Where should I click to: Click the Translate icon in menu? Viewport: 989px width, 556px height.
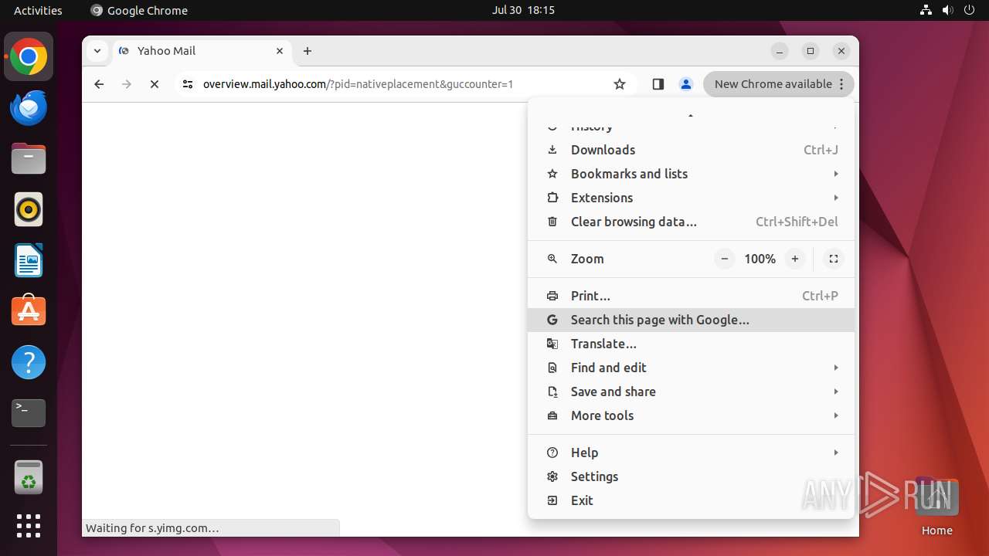[552, 344]
